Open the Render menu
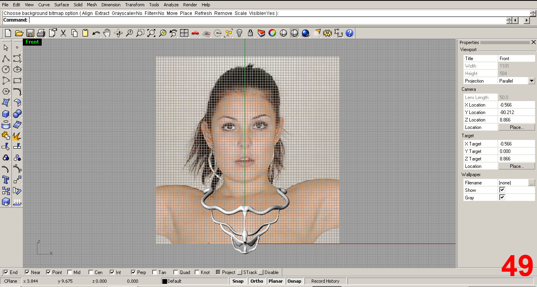Screen dimensions: 537x287 (x=190, y=5)
